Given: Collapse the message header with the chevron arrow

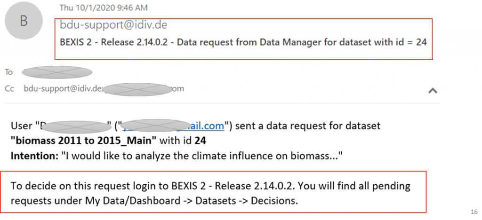Looking at the screenshot, I should [433, 90].
